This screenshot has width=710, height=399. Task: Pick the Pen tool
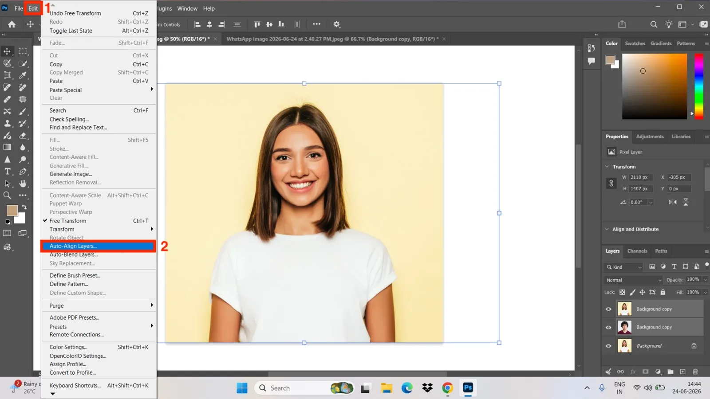click(23, 171)
